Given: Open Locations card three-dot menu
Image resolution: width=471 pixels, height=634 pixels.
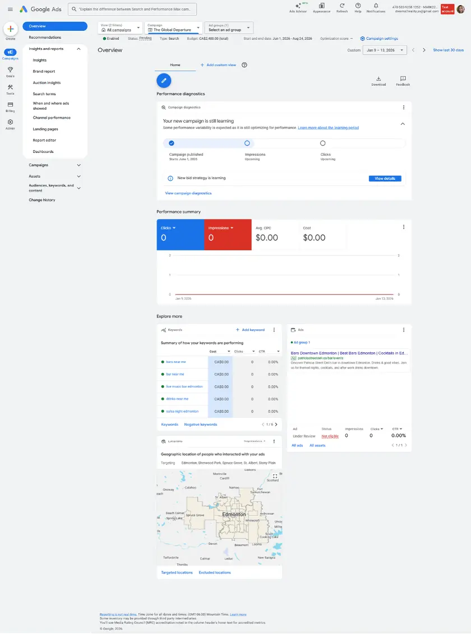Looking at the screenshot, I should click(274, 441).
